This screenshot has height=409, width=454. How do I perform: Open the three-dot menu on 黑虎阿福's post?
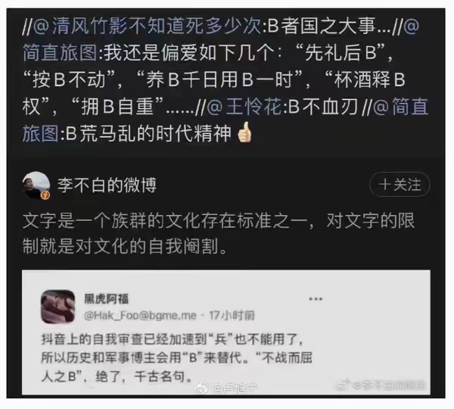point(316,299)
